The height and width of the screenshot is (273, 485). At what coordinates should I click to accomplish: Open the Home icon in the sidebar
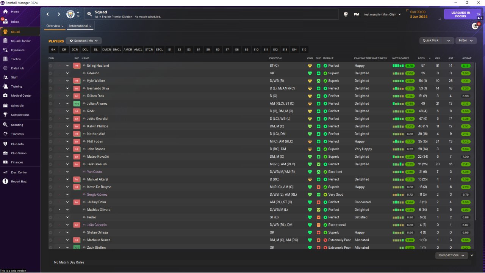point(5,12)
